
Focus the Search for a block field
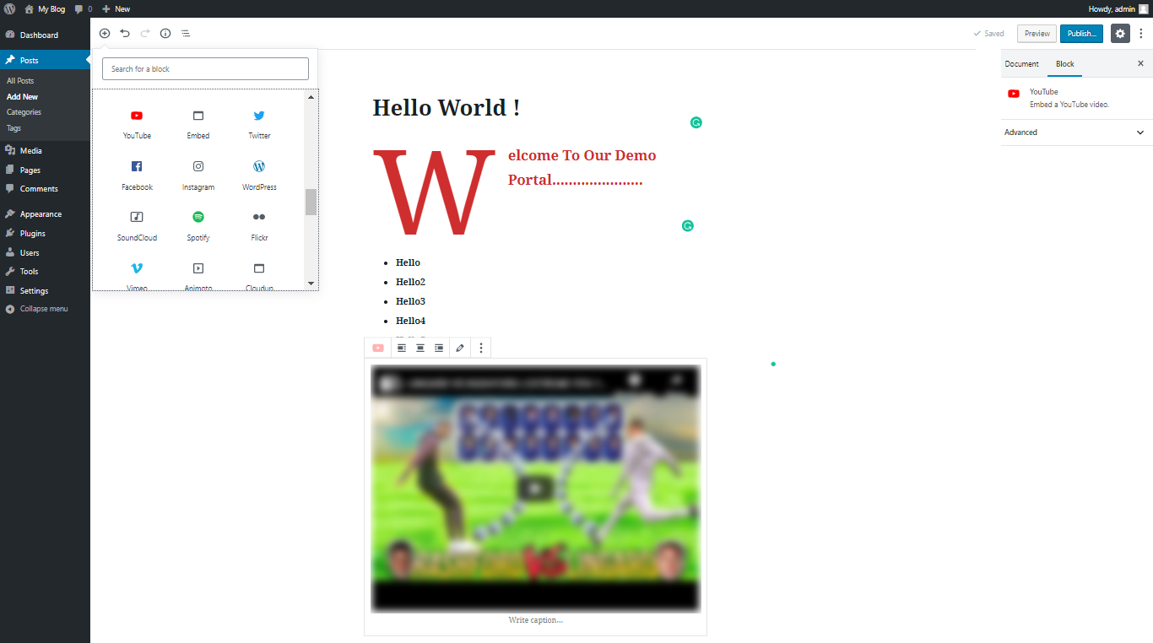pyautogui.click(x=205, y=69)
